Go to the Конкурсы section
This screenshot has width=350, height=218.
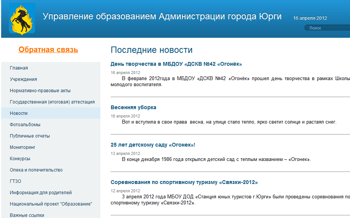pyautogui.click(x=20, y=159)
